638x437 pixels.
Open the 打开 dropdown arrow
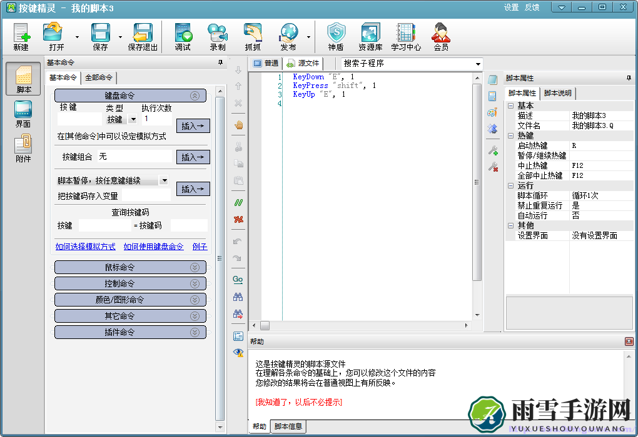click(77, 37)
